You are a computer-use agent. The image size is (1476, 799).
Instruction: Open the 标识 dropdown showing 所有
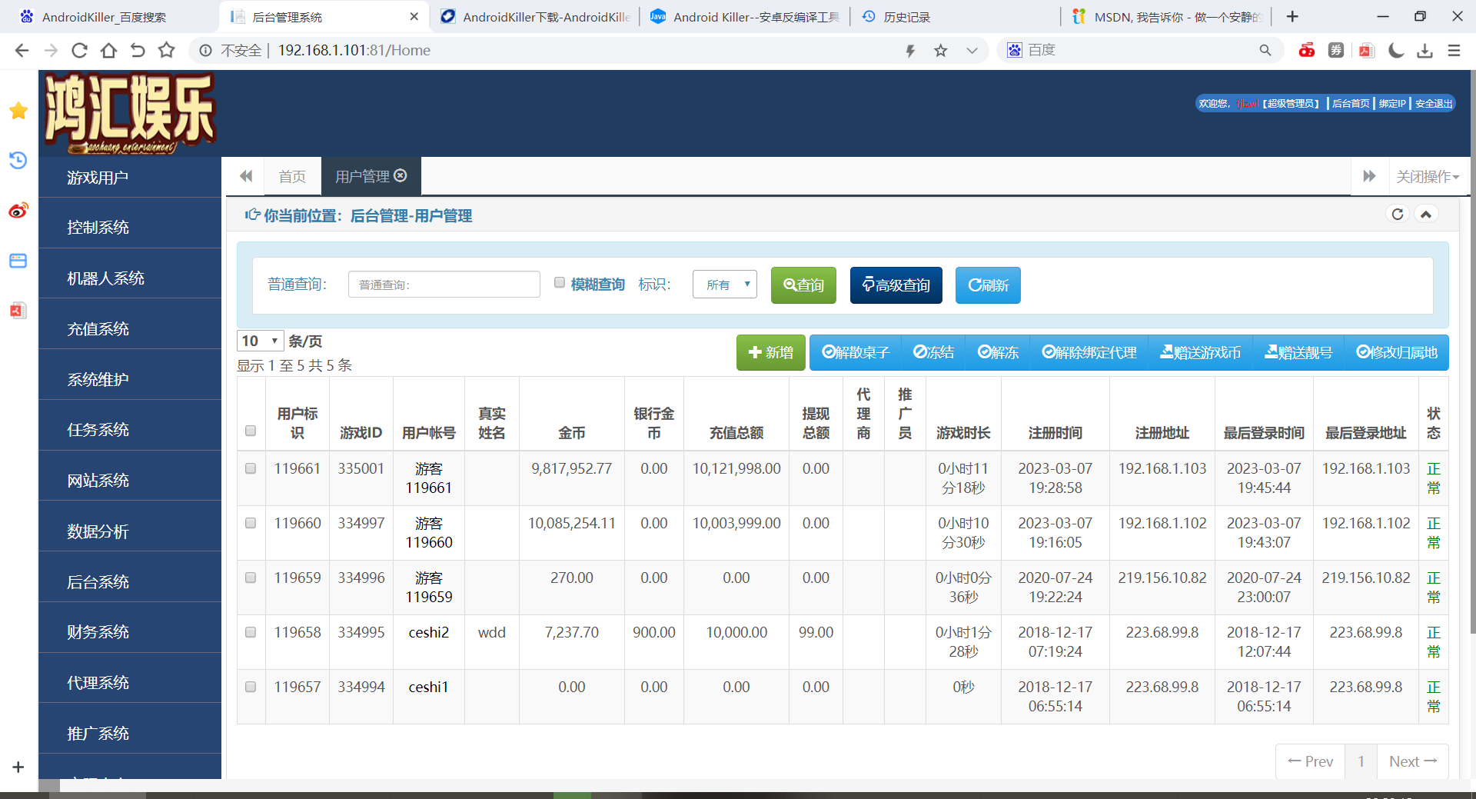(x=724, y=285)
